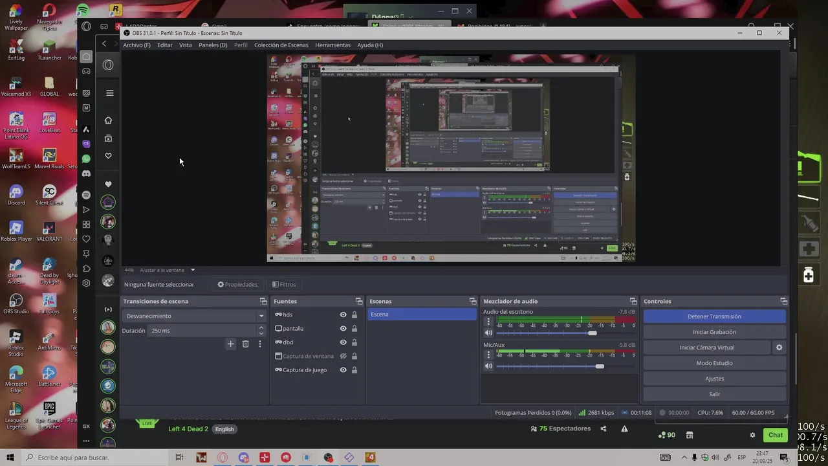The width and height of the screenshot is (828, 466).
Task: Pop out the Escenas panel
Action: click(x=473, y=302)
